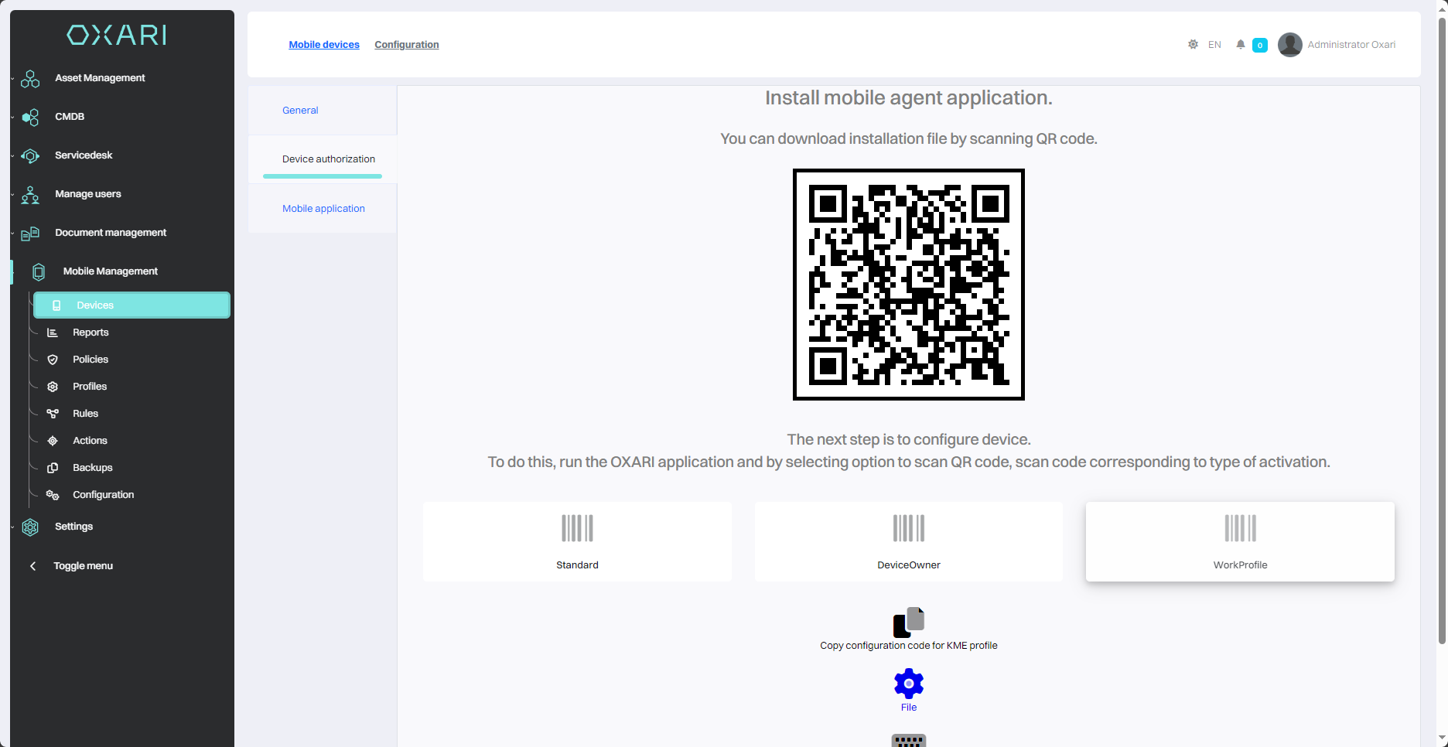Click the blue File gear icon
Screen dimensions: 1448x747
point(908,684)
